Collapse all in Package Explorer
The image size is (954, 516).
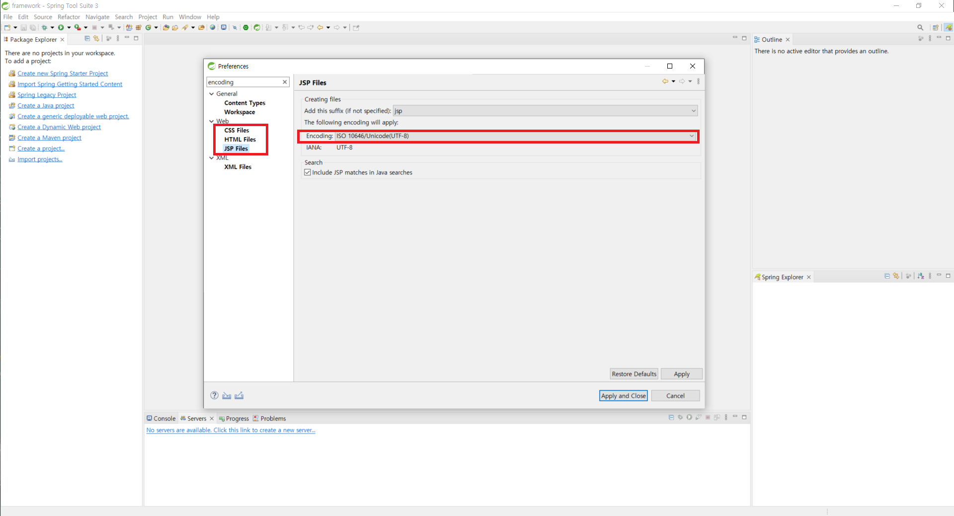pos(87,38)
